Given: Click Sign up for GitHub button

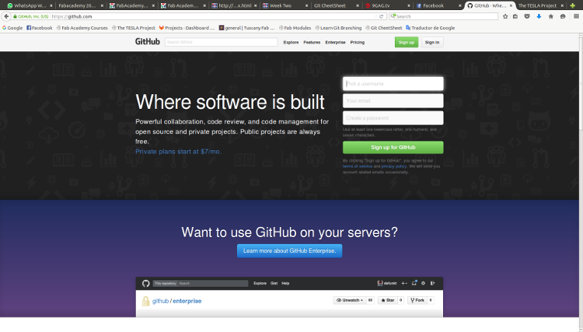Looking at the screenshot, I should click(393, 147).
